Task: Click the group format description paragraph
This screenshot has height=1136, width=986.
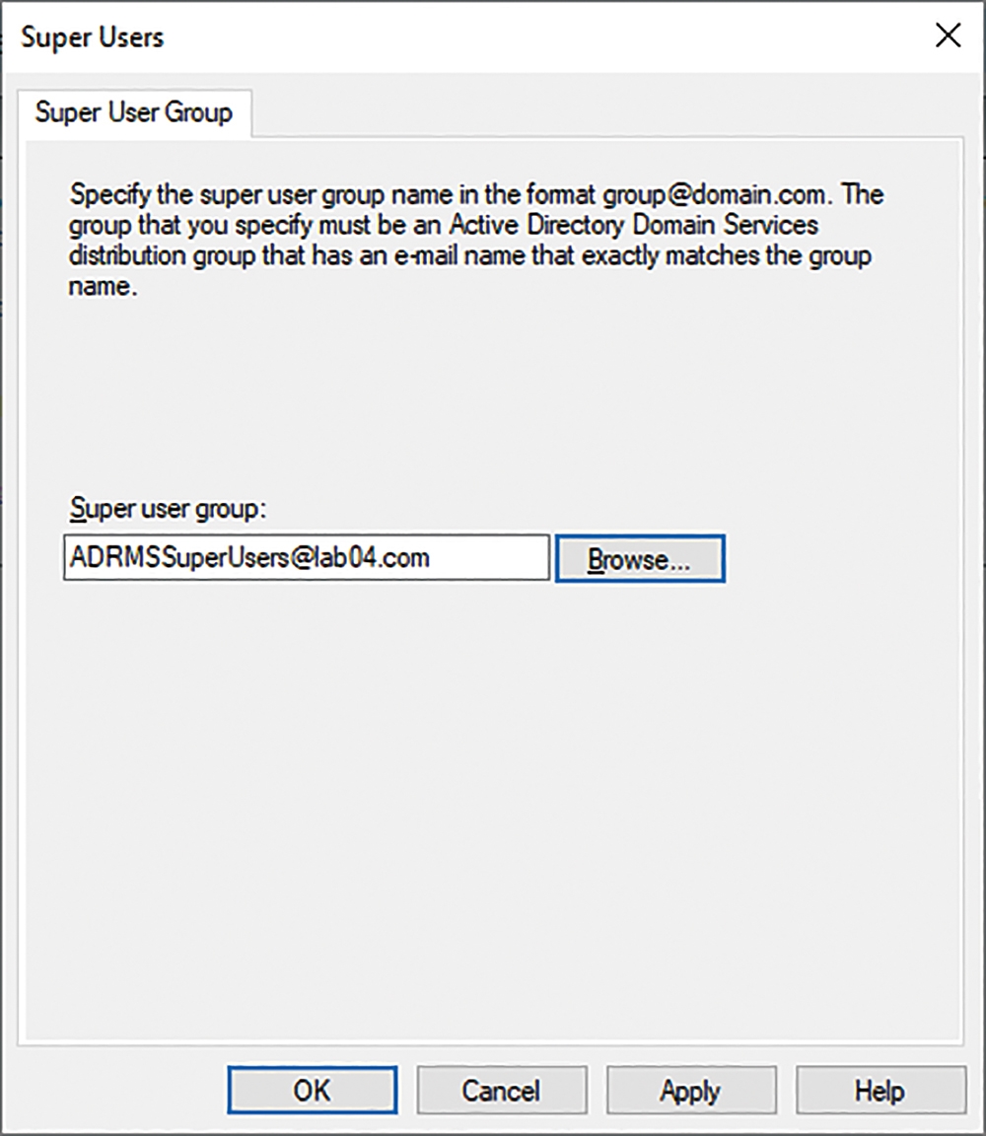Action: 476,240
